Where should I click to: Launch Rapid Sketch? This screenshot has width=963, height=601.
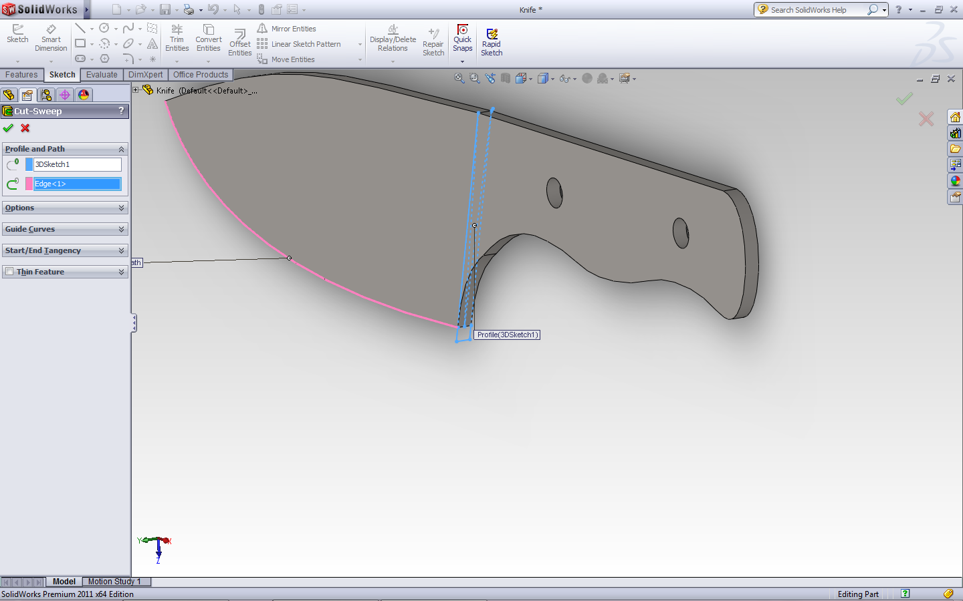pos(492,43)
